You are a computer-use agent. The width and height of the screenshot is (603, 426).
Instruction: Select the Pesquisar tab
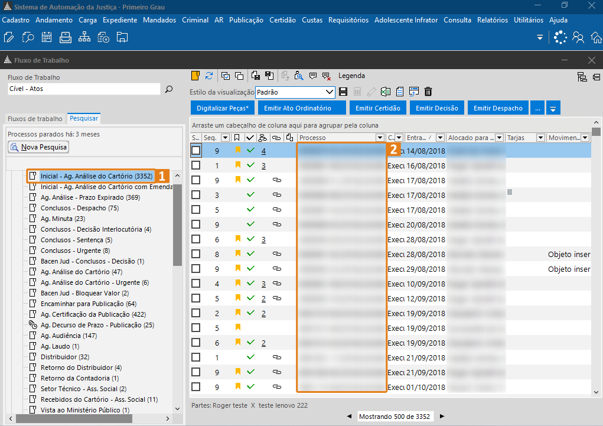pos(84,118)
